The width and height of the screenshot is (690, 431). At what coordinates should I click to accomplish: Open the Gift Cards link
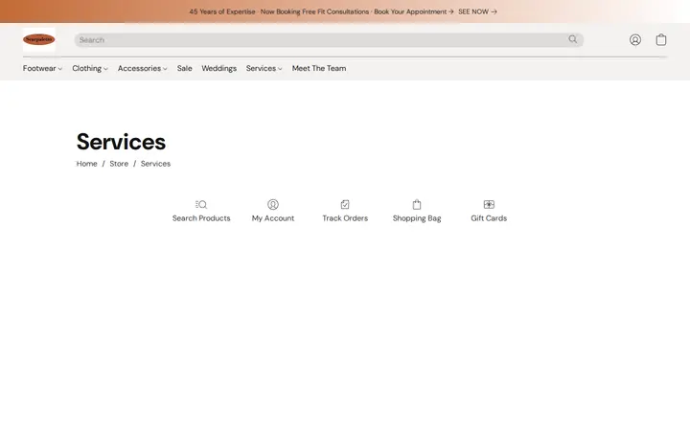pyautogui.click(x=489, y=218)
